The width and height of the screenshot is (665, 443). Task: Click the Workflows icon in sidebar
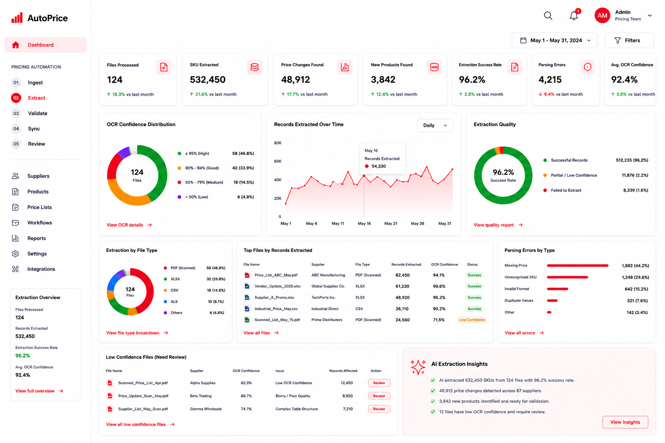(x=16, y=223)
